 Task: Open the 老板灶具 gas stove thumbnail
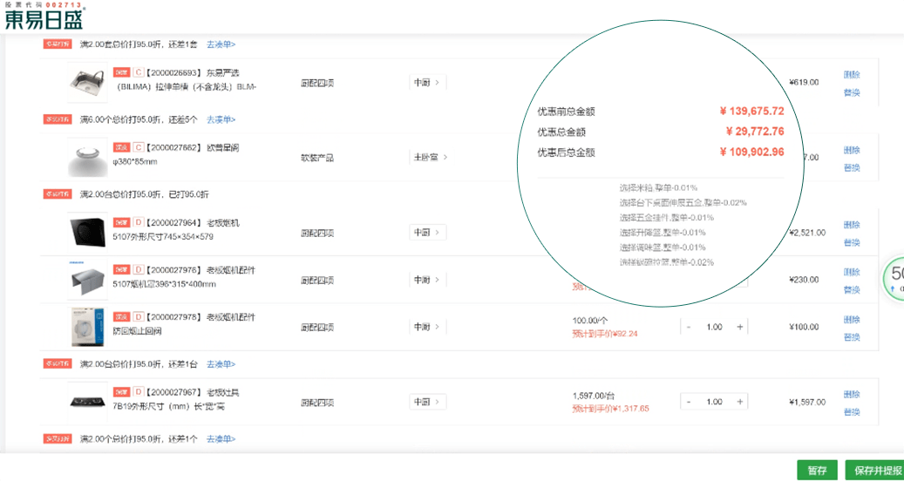[87, 401]
